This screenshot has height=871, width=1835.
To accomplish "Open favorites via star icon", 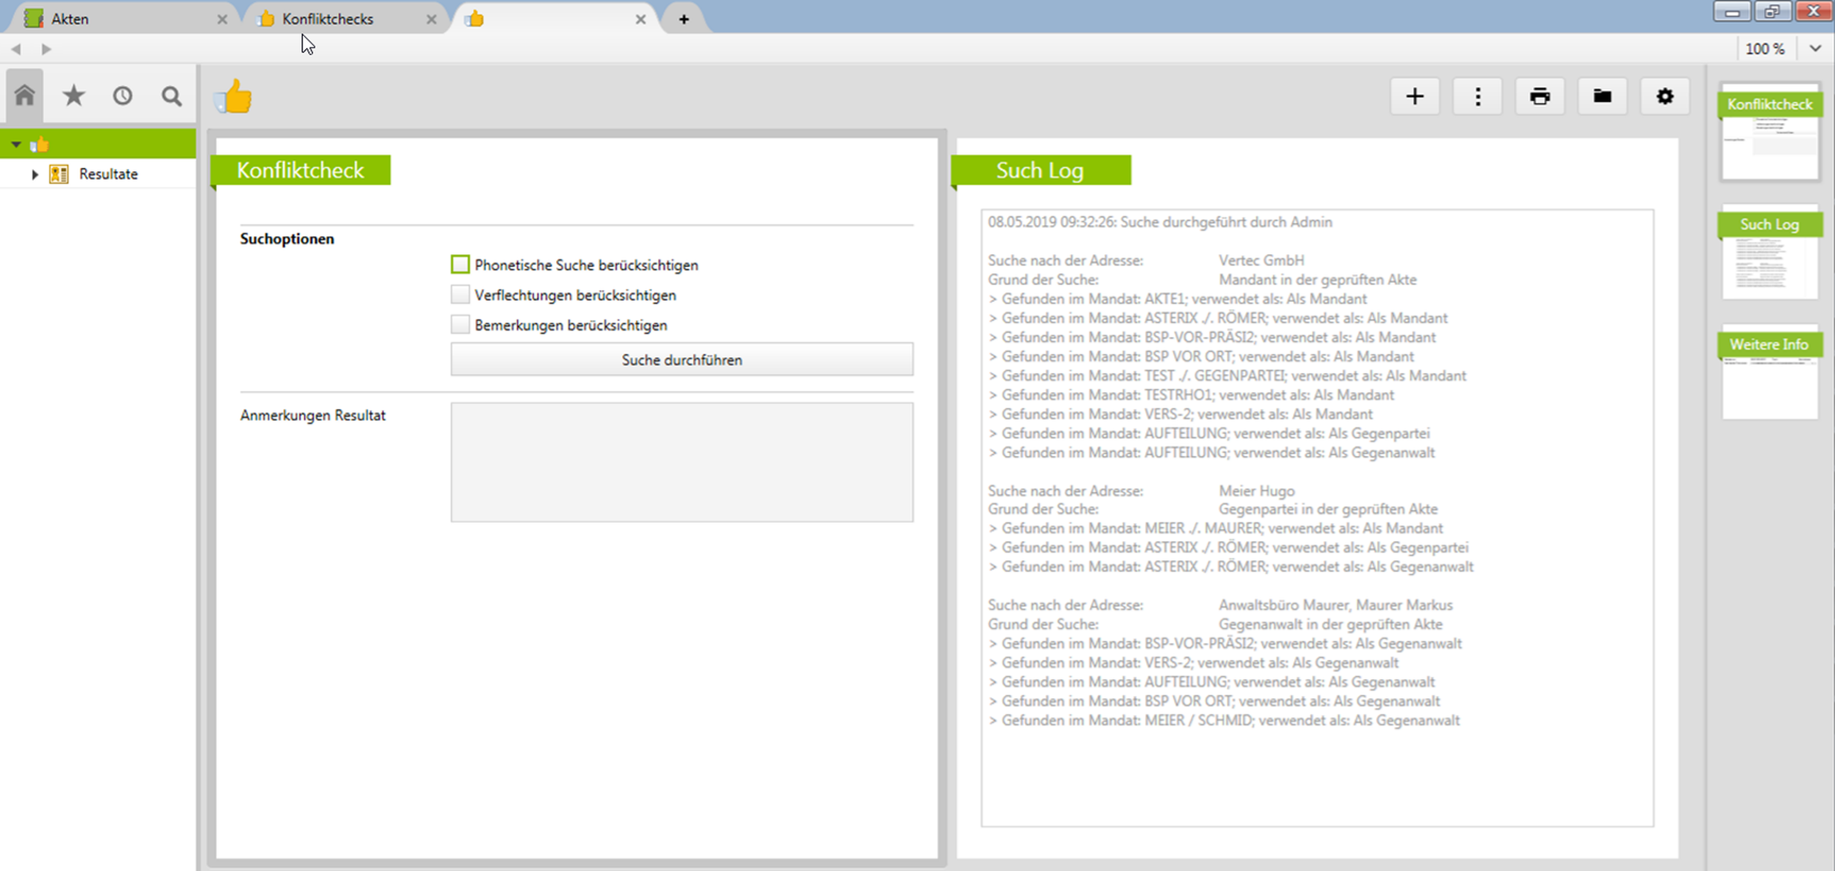I will tap(74, 95).
